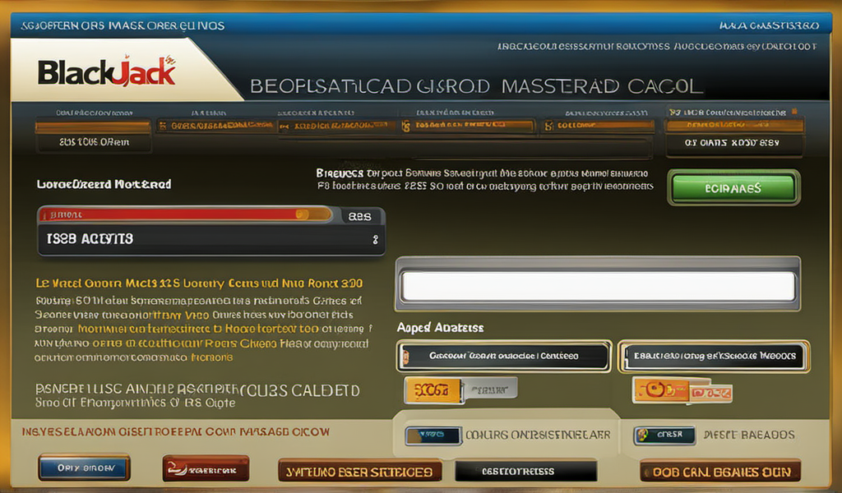Viewport: 842px width, 493px height.
Task: Click the red button in the bottom row
Action: pyautogui.click(x=206, y=469)
